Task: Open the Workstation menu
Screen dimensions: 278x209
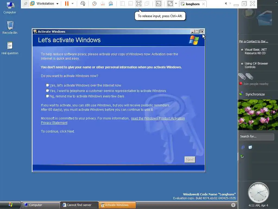Action: (44, 4)
